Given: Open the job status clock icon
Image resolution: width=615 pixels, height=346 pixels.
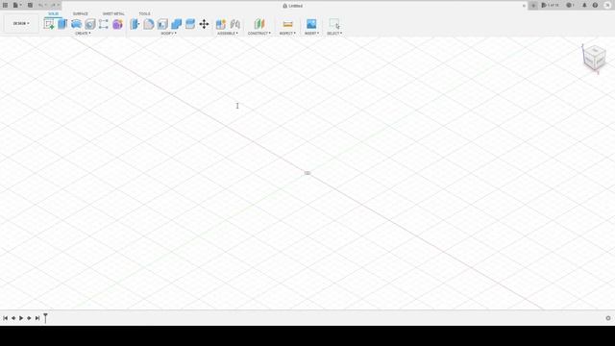Looking at the screenshot, I should point(570,6).
